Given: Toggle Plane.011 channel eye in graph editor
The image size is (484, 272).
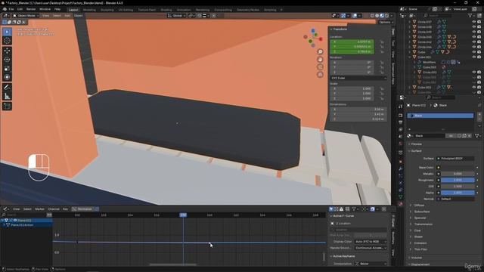Looking at the screenshot, I should click(15, 221).
